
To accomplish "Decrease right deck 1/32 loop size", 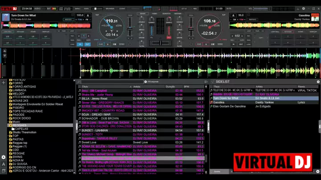I will pyautogui.click(x=232, y=36).
